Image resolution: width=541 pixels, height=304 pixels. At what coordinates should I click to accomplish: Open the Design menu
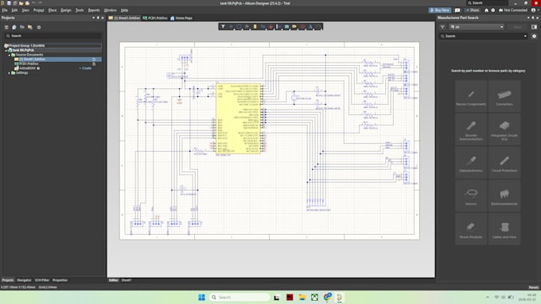click(66, 10)
